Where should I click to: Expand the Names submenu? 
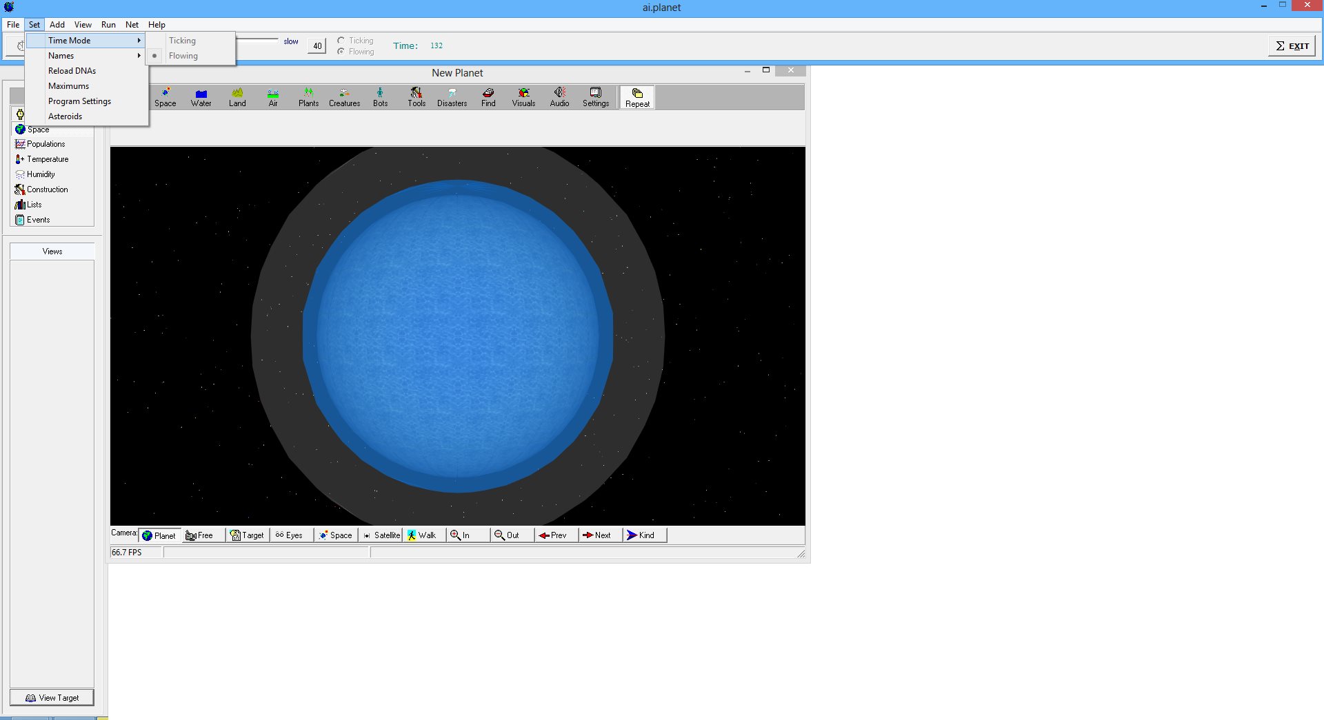pos(86,56)
